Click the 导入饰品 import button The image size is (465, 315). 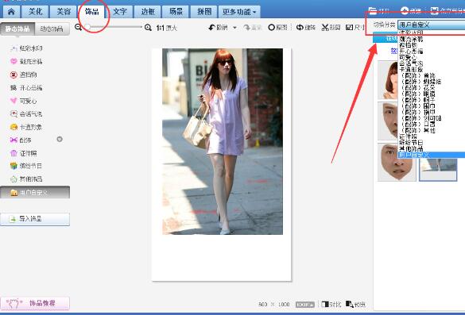pyautogui.click(x=35, y=219)
